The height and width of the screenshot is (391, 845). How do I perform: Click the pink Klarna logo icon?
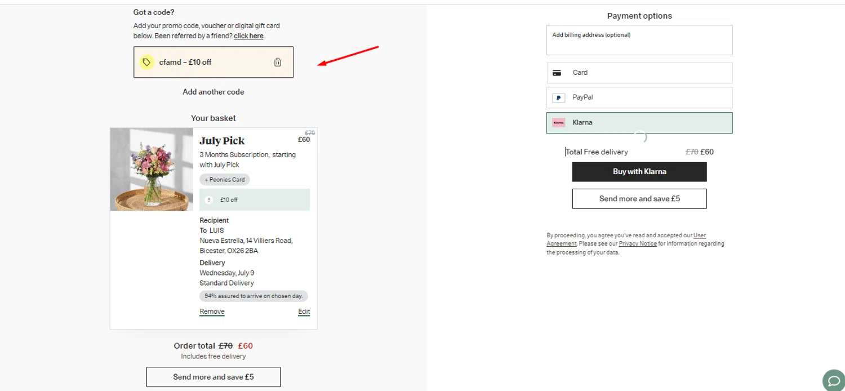point(558,123)
